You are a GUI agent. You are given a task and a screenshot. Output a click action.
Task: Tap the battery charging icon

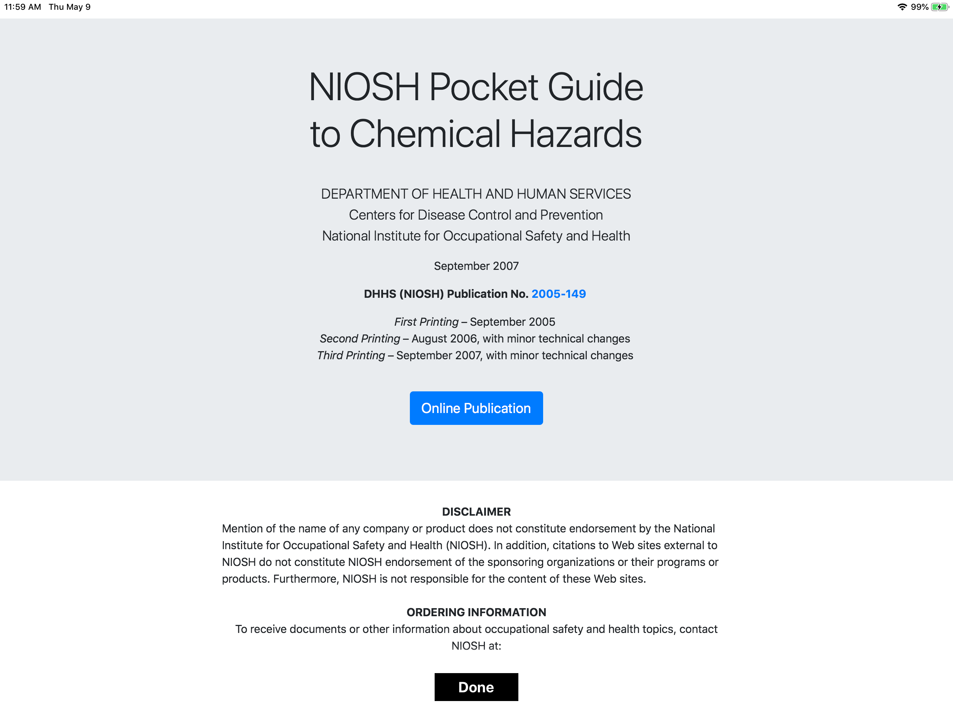(938, 7)
